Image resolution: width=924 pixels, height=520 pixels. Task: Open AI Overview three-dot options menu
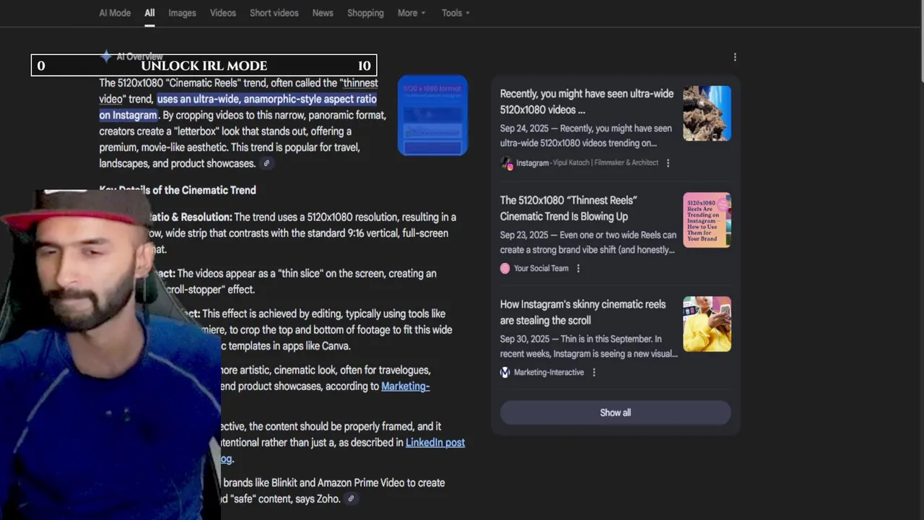(x=735, y=57)
